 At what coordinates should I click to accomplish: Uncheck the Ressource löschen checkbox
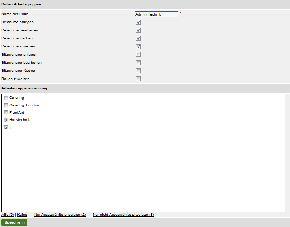(x=138, y=38)
